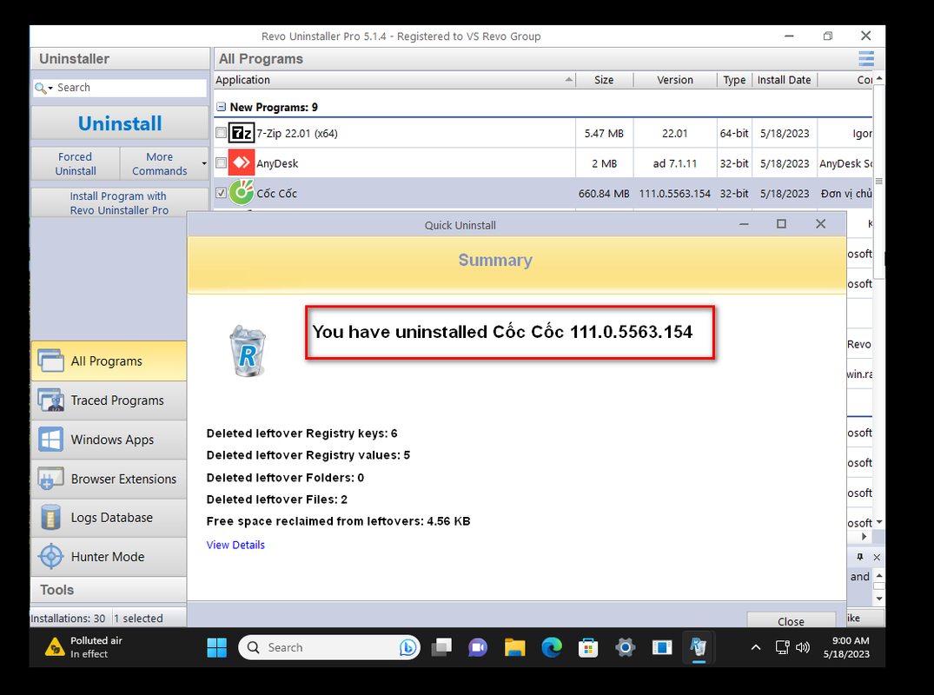The image size is (934, 695).
Task: Click the Revo recycle bin icon in Summary
Action: coord(248,351)
